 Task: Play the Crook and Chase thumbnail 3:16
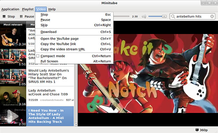coord(13,96)
